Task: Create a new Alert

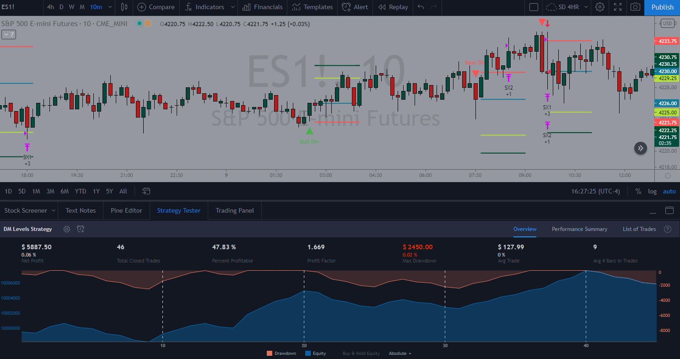Action: 354,7
